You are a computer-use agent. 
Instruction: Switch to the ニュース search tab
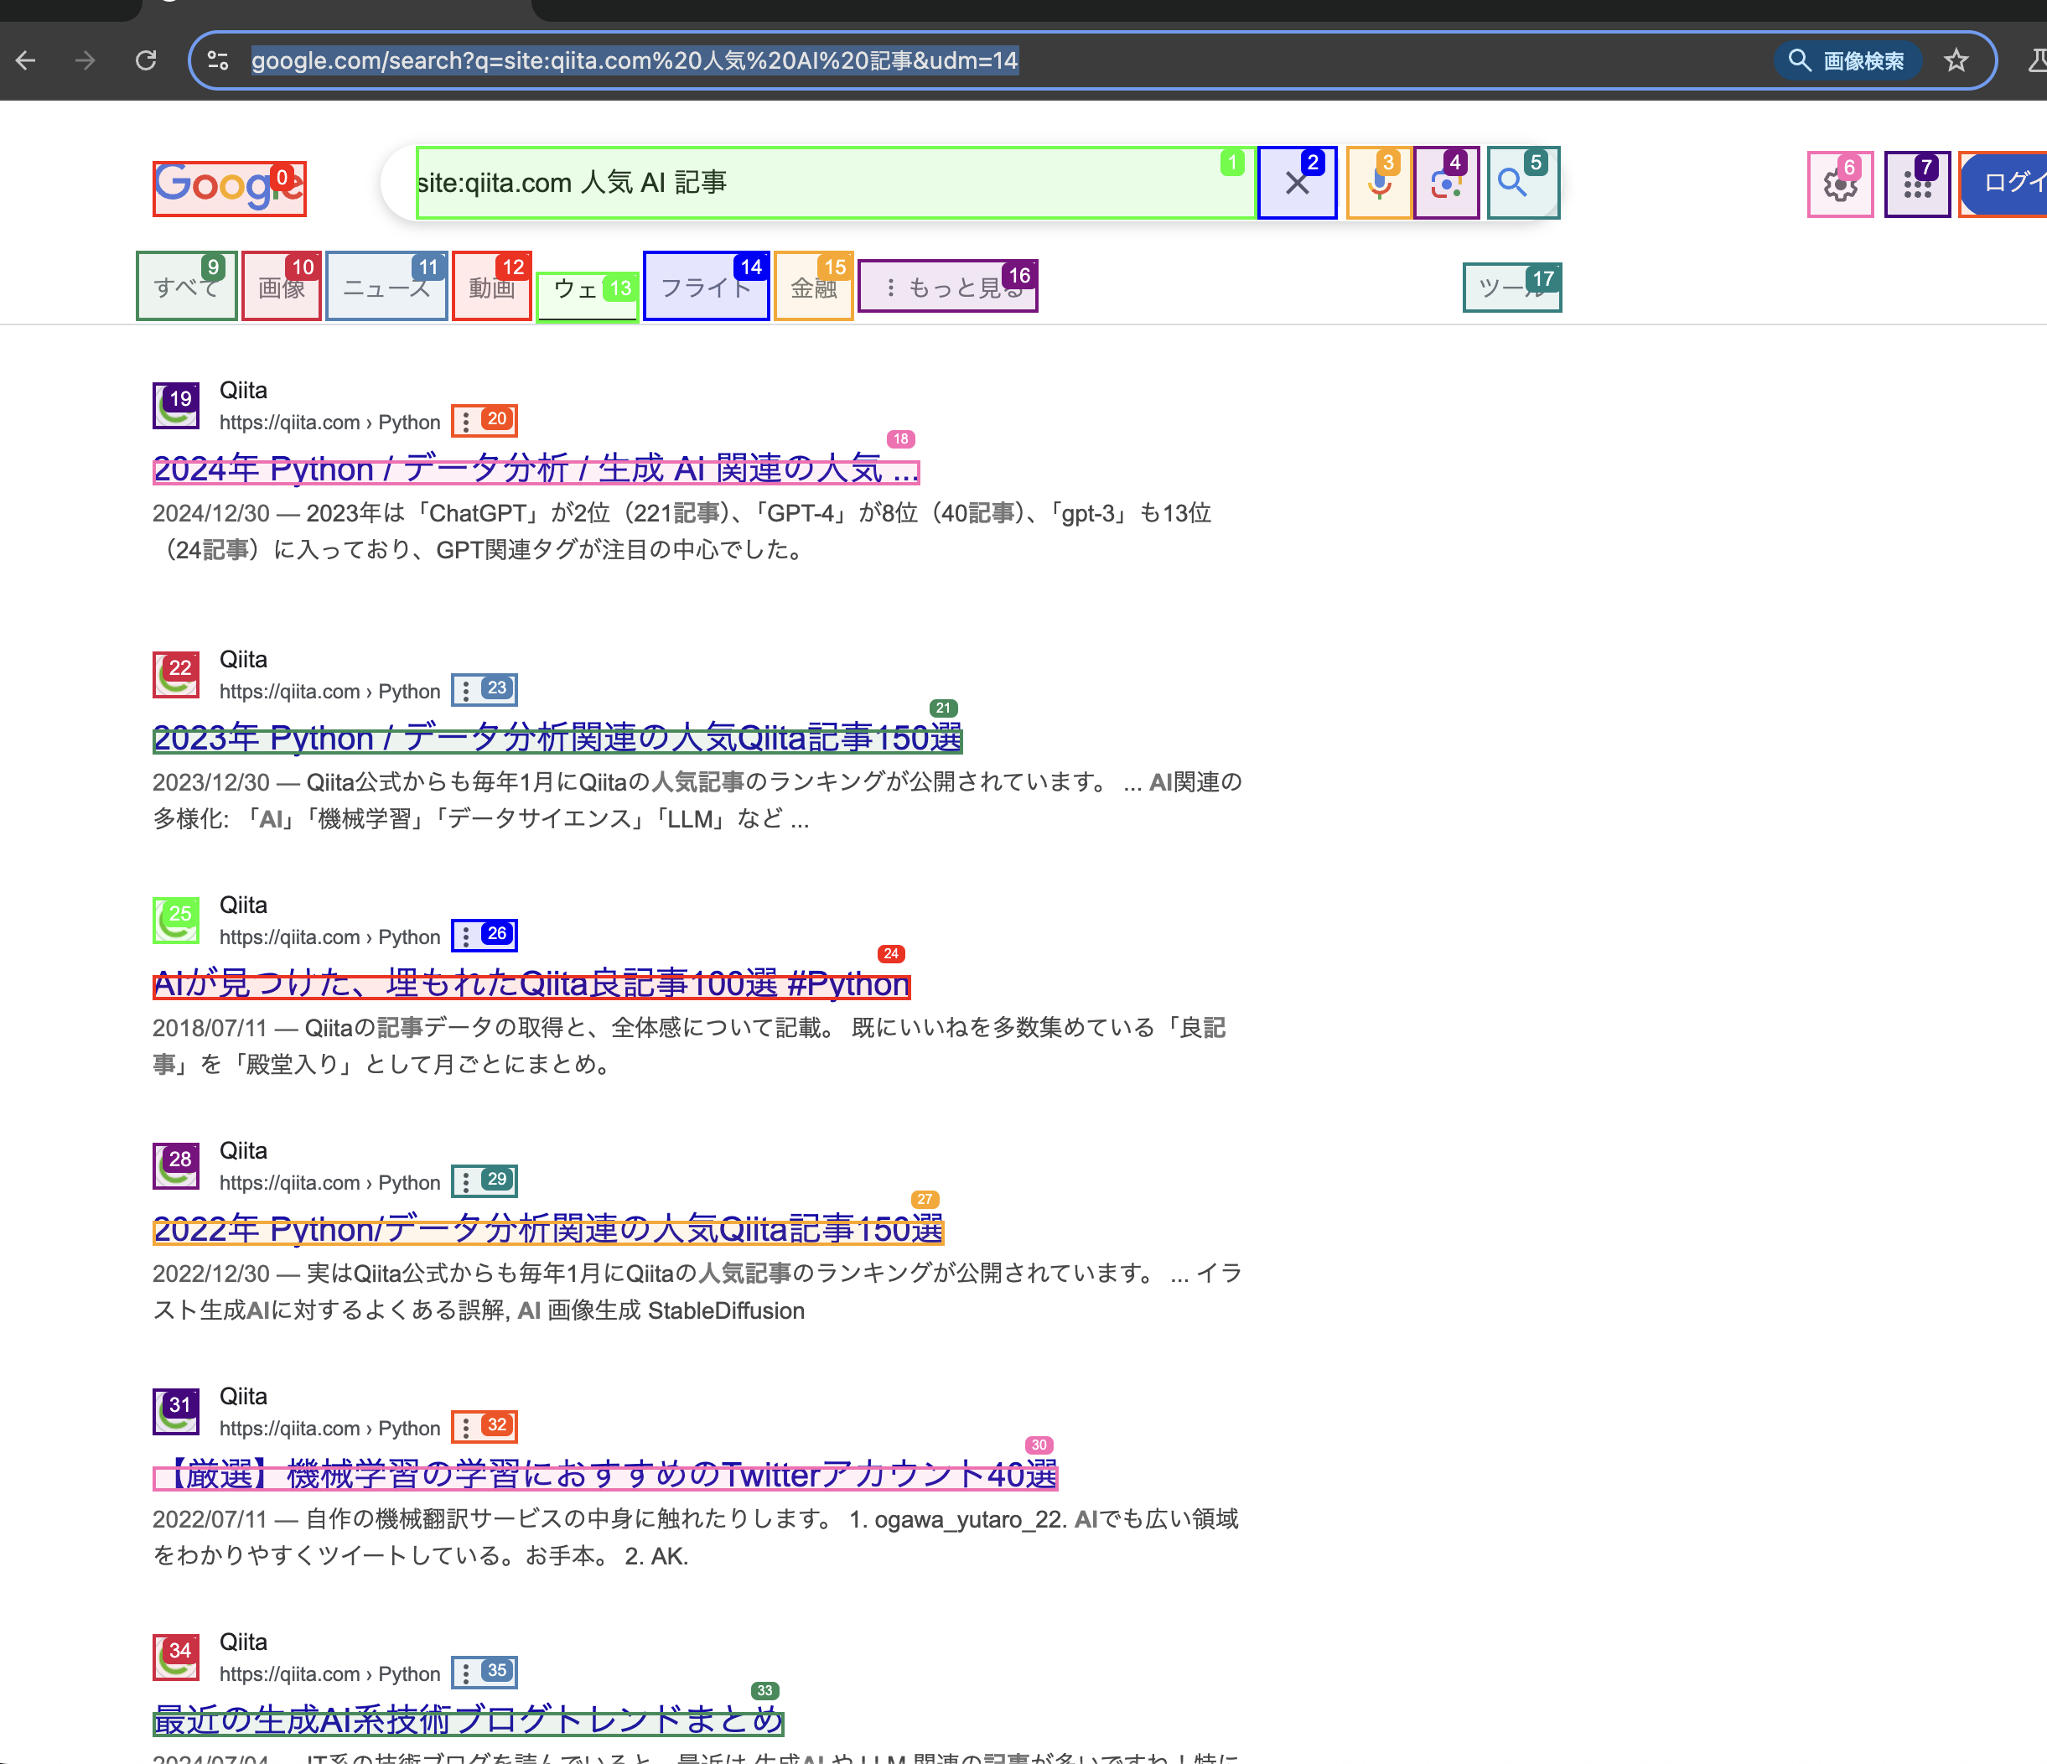click(386, 287)
